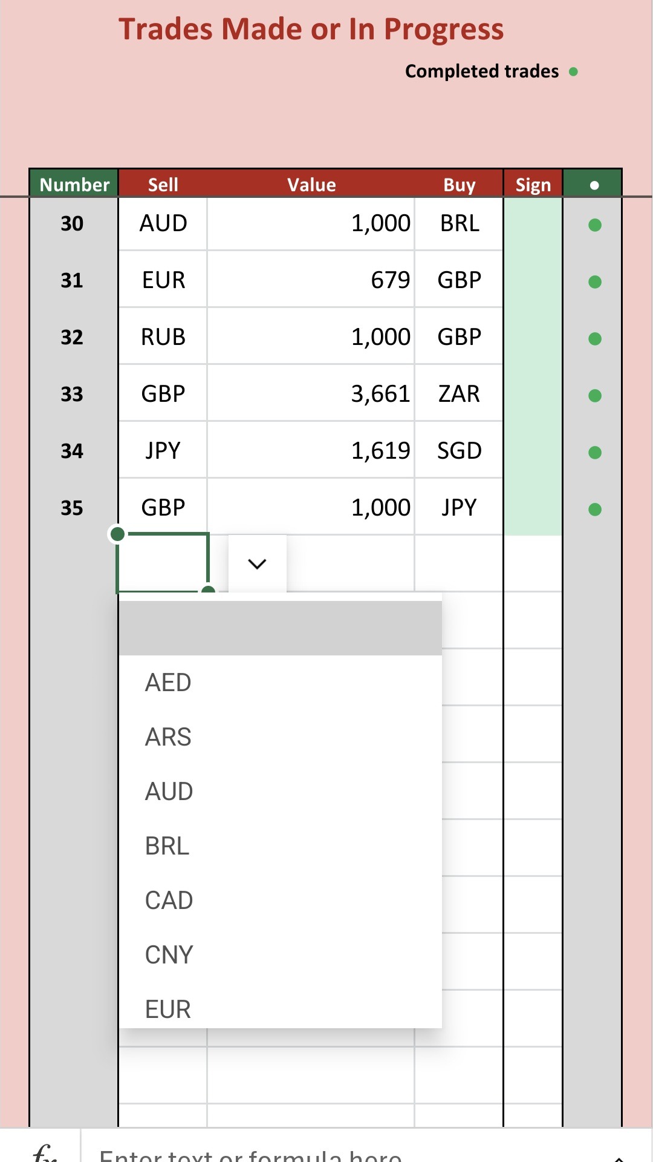Image resolution: width=653 pixels, height=1162 pixels.
Task: Tap the Sign column header
Action: [x=533, y=185]
